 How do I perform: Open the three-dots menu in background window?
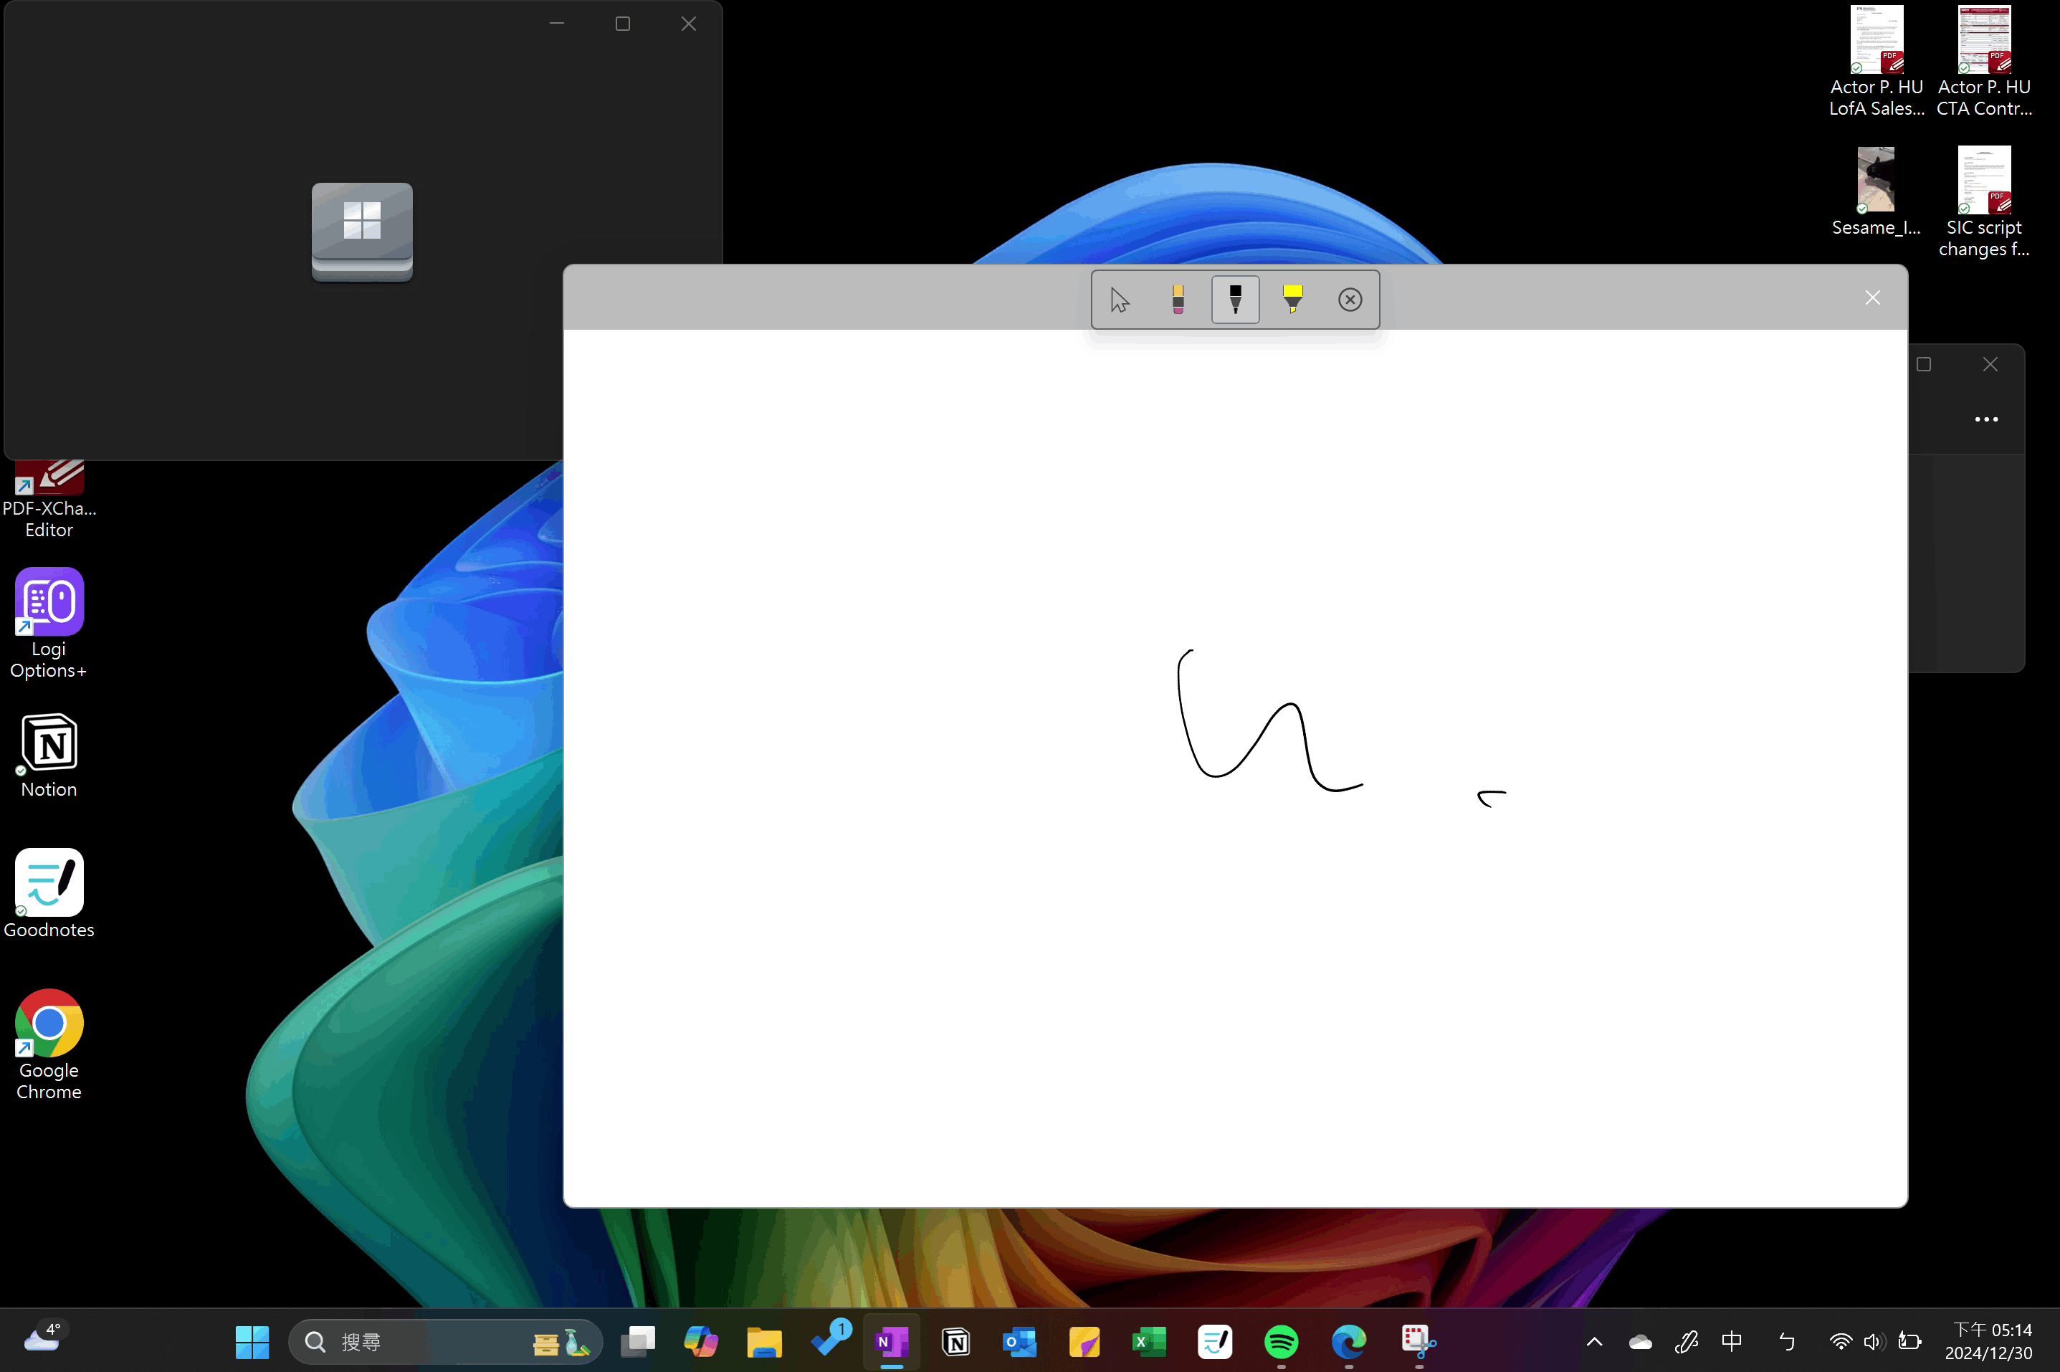point(1985,420)
